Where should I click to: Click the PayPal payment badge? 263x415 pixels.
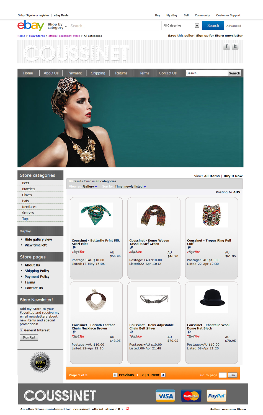[x=216, y=396]
